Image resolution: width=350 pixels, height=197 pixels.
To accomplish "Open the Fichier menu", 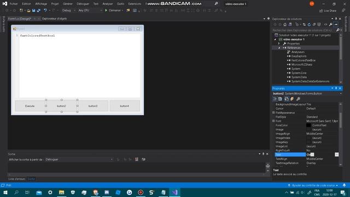I will coord(13,4).
